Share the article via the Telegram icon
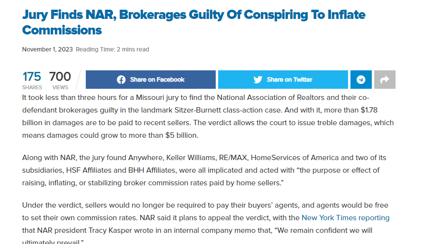The image size is (445, 244). [361, 80]
